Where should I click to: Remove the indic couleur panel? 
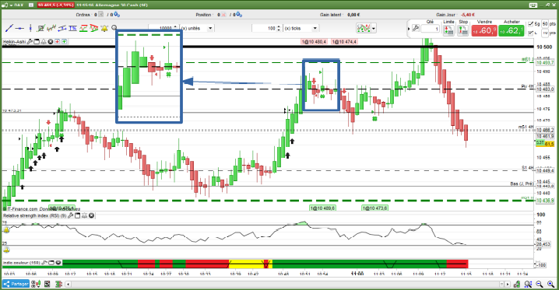(x=58, y=263)
